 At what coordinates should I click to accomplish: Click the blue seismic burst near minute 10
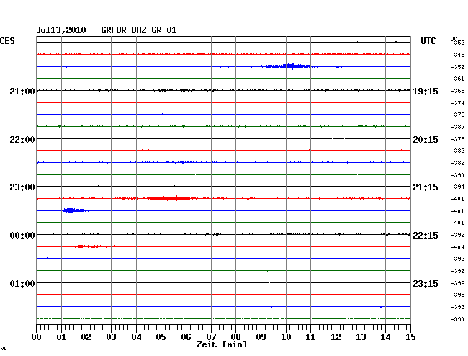[287, 66]
